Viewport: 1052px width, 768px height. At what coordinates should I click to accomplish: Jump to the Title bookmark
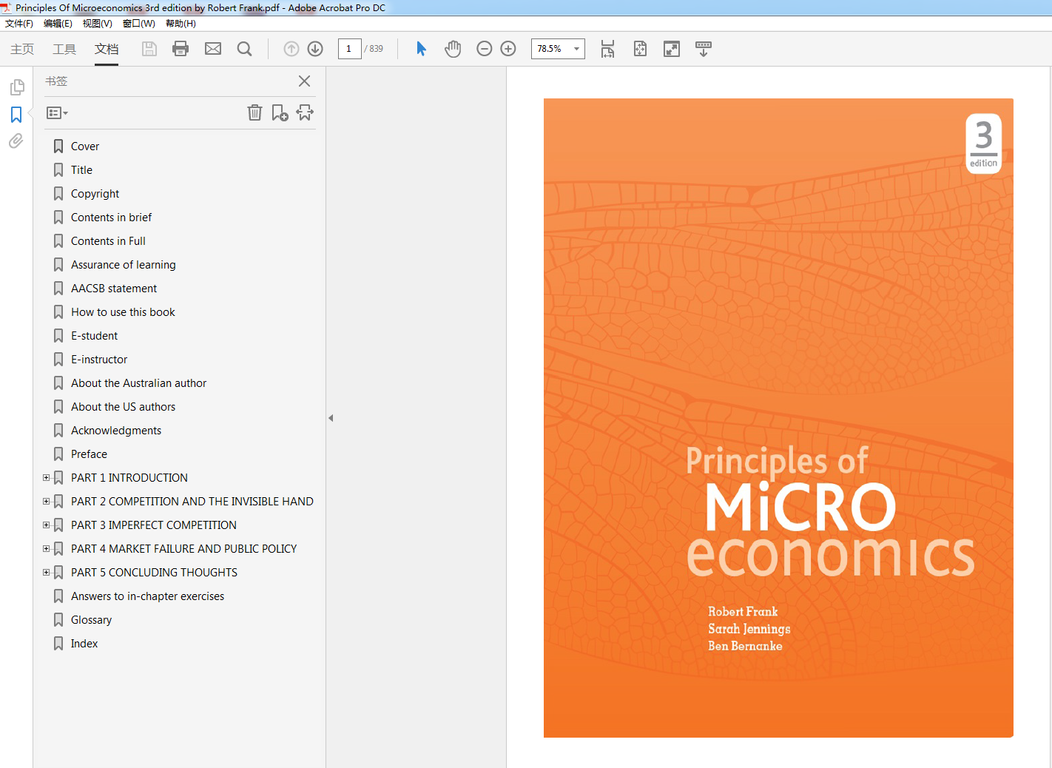(81, 170)
